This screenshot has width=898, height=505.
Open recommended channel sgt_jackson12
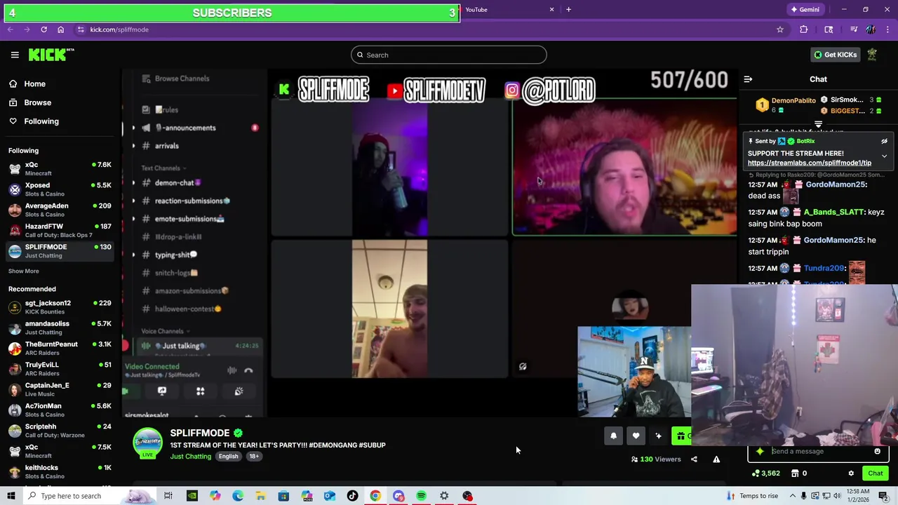(60, 307)
